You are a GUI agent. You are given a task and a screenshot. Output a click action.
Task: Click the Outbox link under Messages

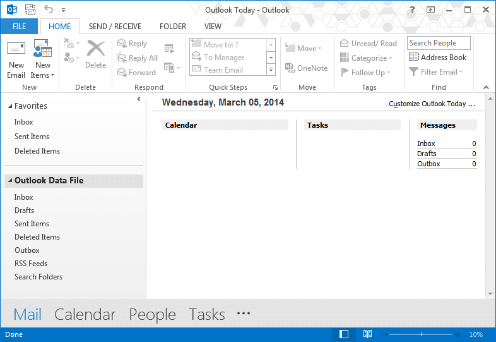[428, 164]
